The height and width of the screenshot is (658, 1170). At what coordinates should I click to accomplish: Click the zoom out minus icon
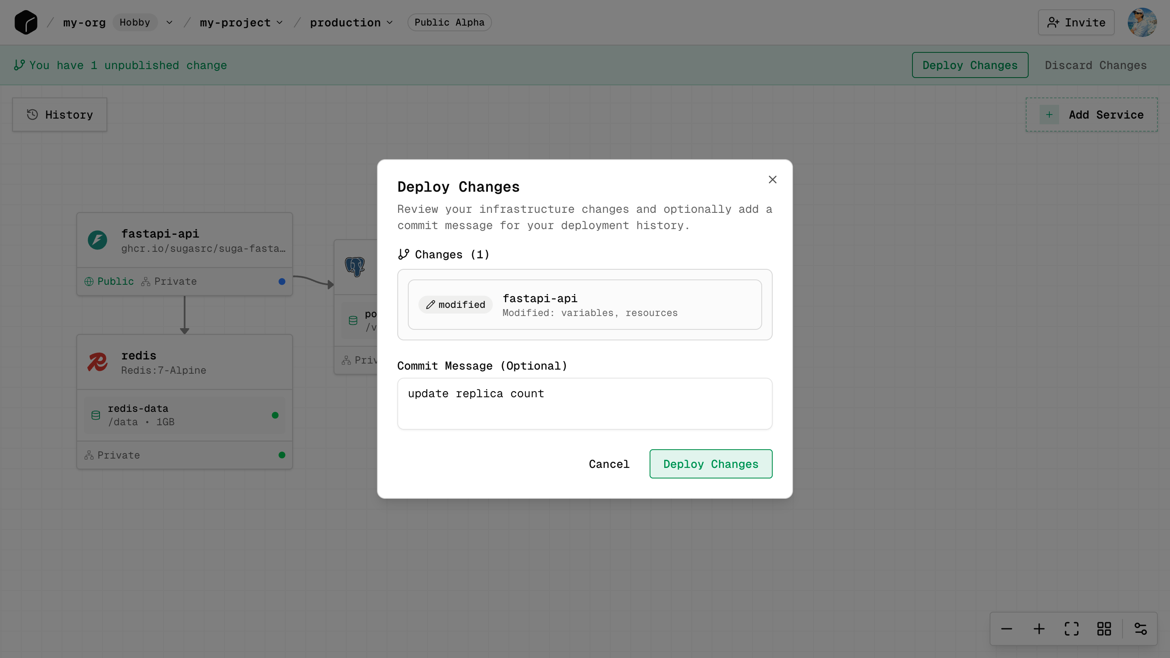pyautogui.click(x=1007, y=629)
